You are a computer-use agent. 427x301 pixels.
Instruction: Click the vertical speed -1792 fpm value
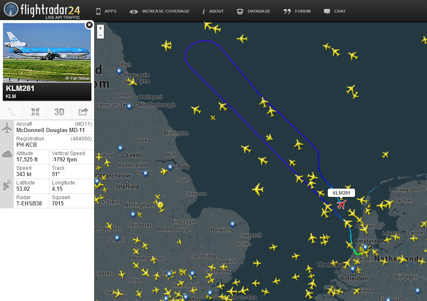[64, 159]
